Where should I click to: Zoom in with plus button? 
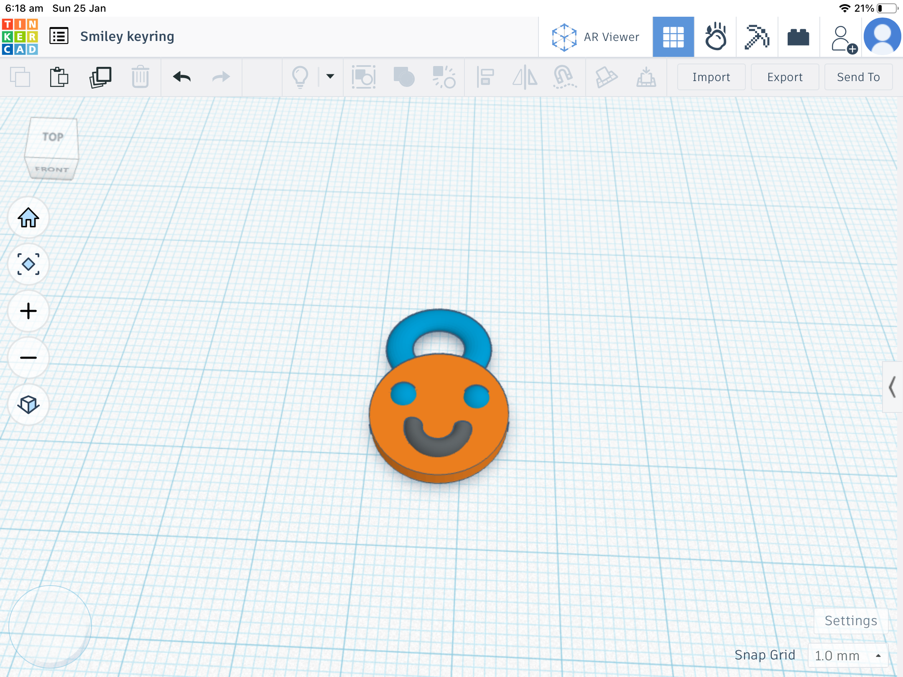(28, 311)
